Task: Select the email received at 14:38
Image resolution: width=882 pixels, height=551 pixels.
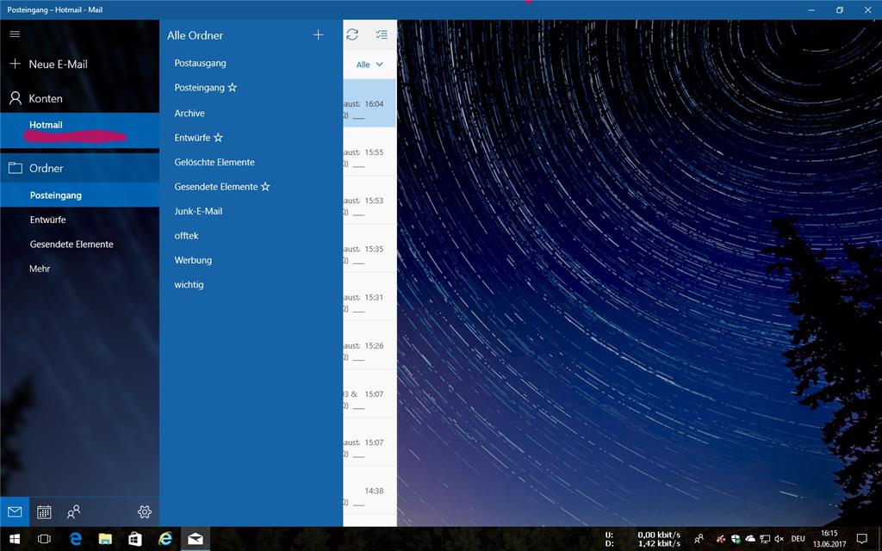Action: [369, 490]
